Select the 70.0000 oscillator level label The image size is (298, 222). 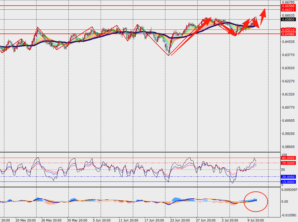click(x=288, y=163)
